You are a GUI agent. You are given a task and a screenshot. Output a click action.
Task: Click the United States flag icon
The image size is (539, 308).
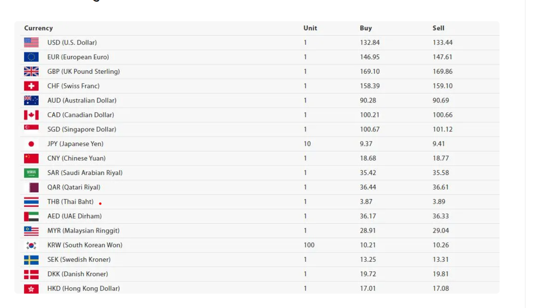tap(31, 42)
